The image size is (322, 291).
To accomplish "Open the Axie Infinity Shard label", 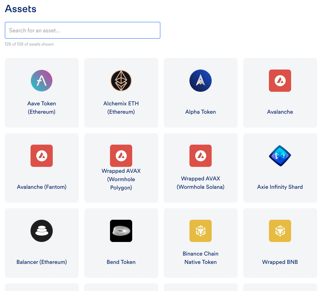I will 280,187.
